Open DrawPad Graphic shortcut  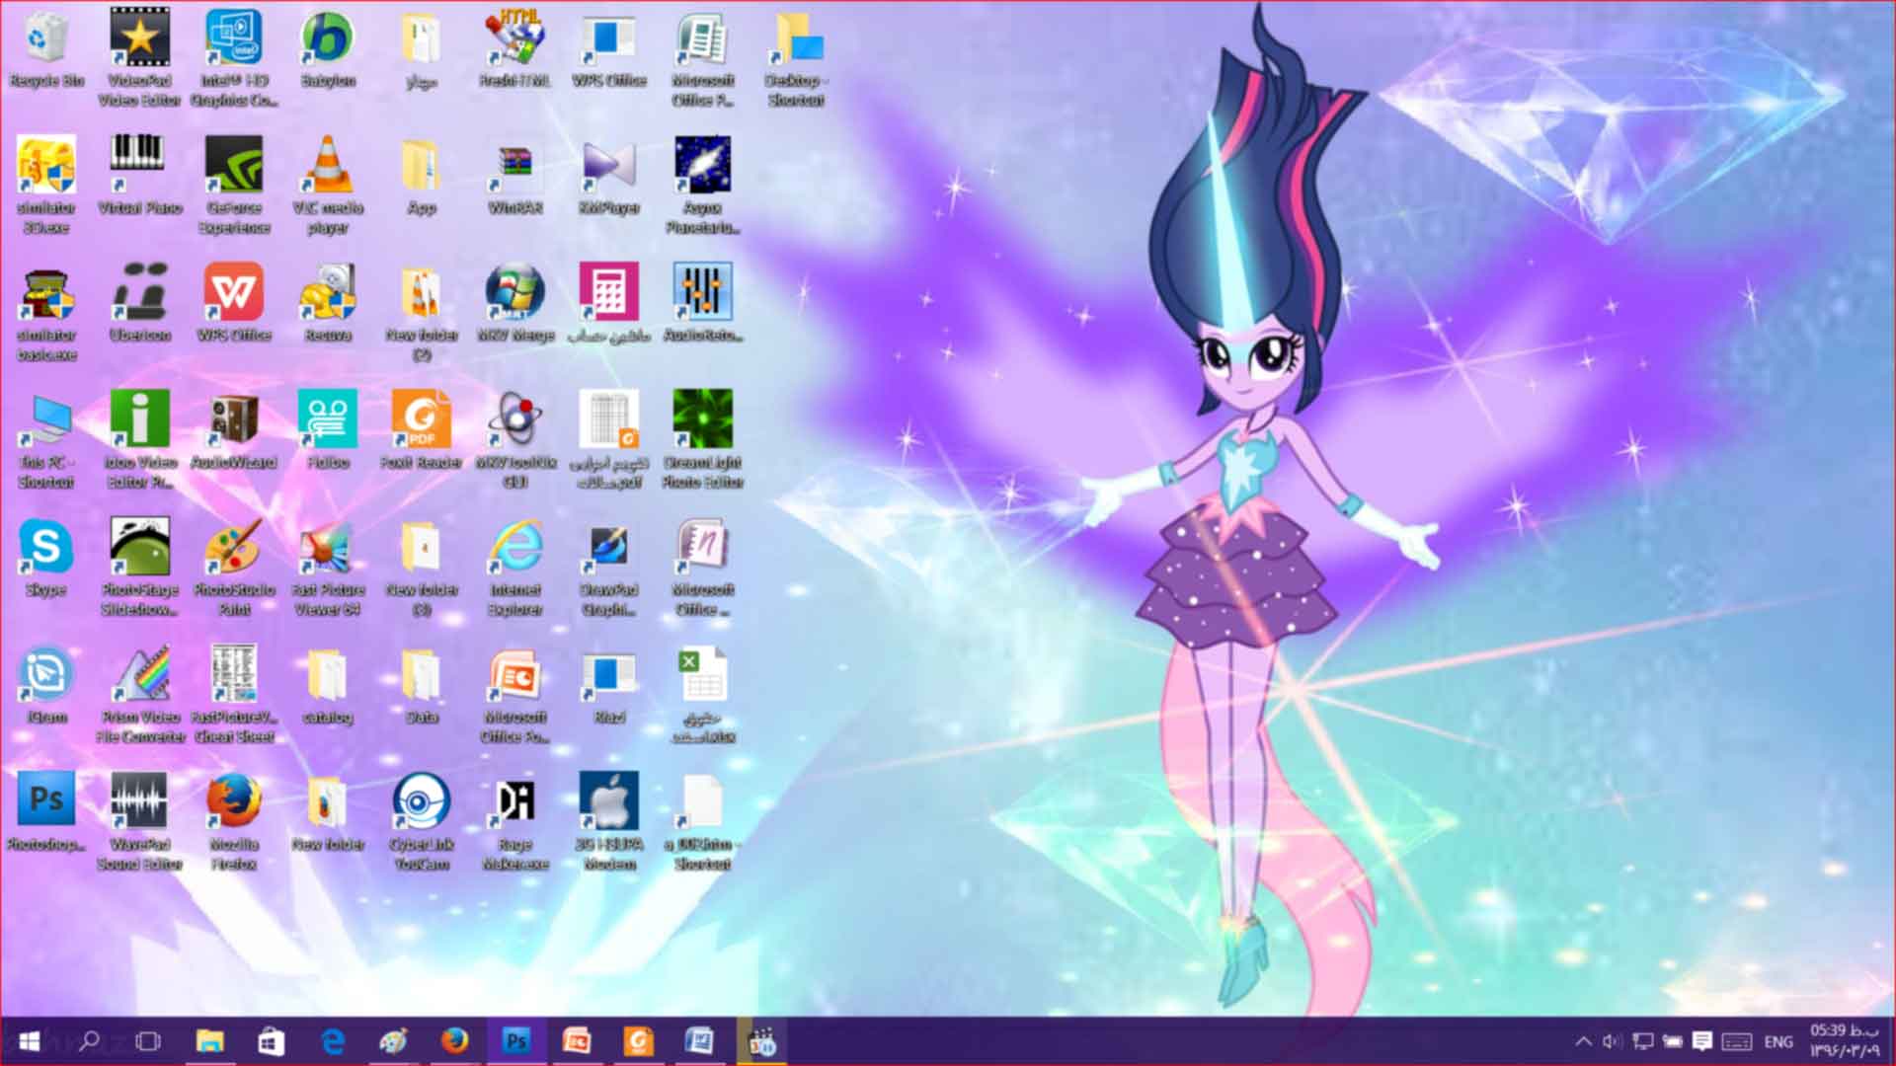[609, 568]
